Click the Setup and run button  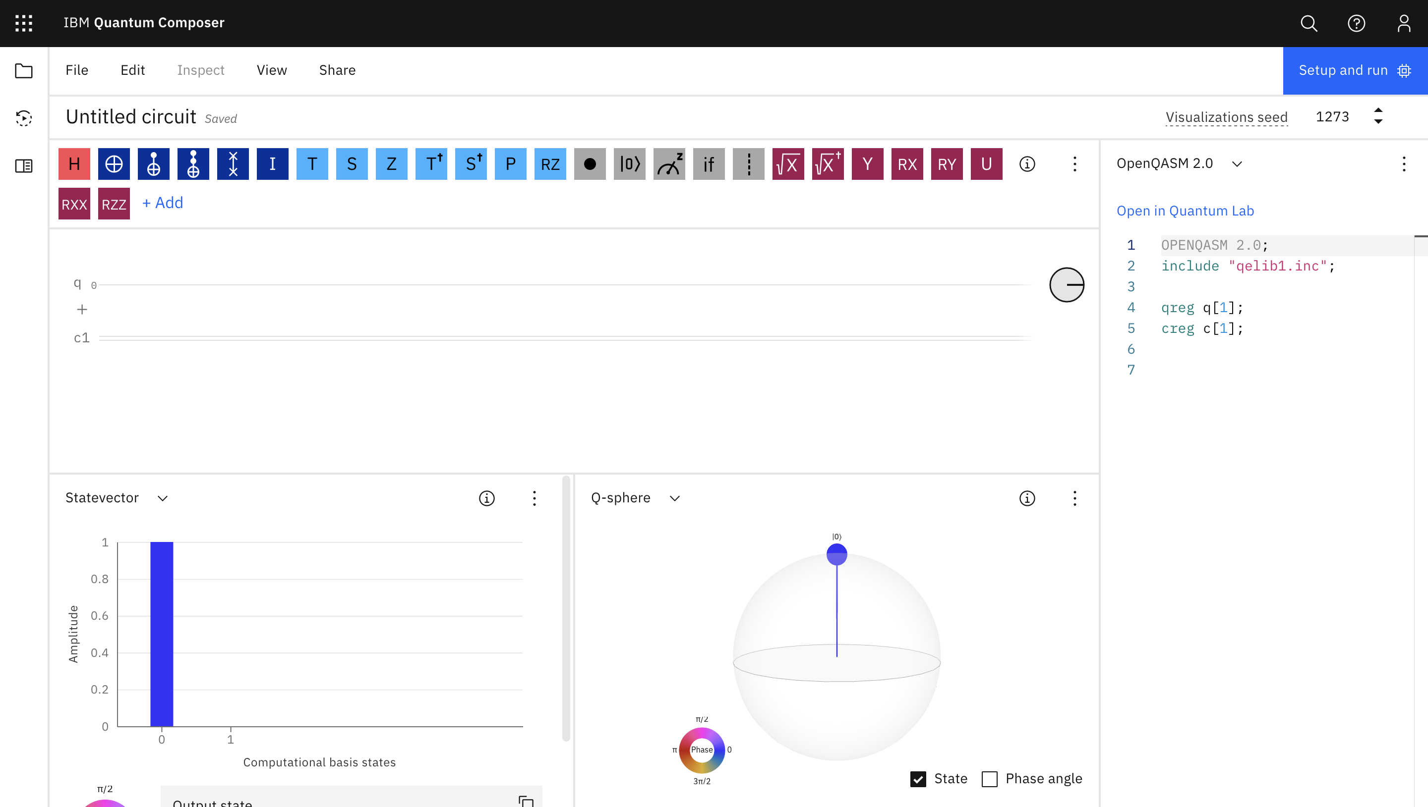[x=1354, y=70]
